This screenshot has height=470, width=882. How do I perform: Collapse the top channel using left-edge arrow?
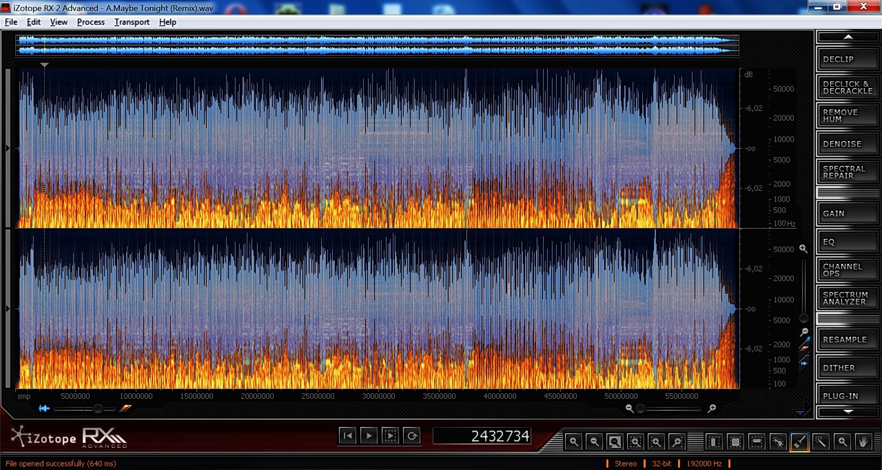tap(8, 148)
